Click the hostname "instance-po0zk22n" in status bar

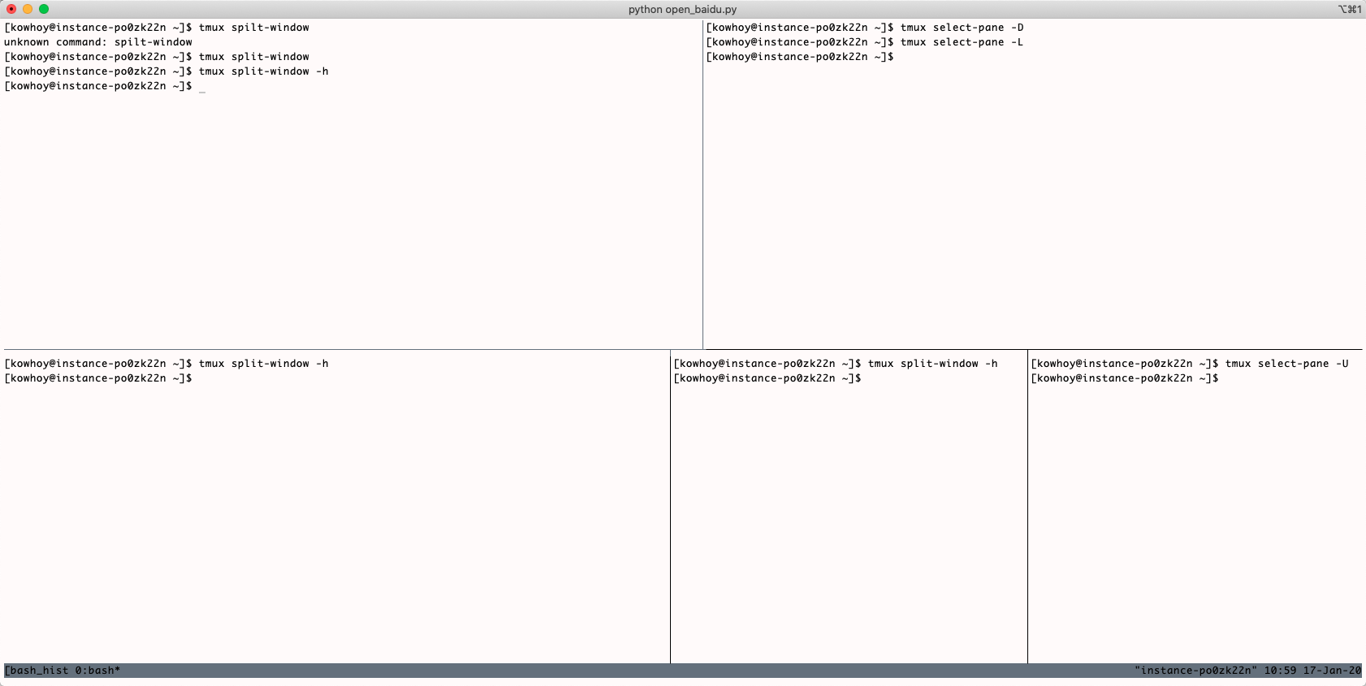[x=1195, y=671]
